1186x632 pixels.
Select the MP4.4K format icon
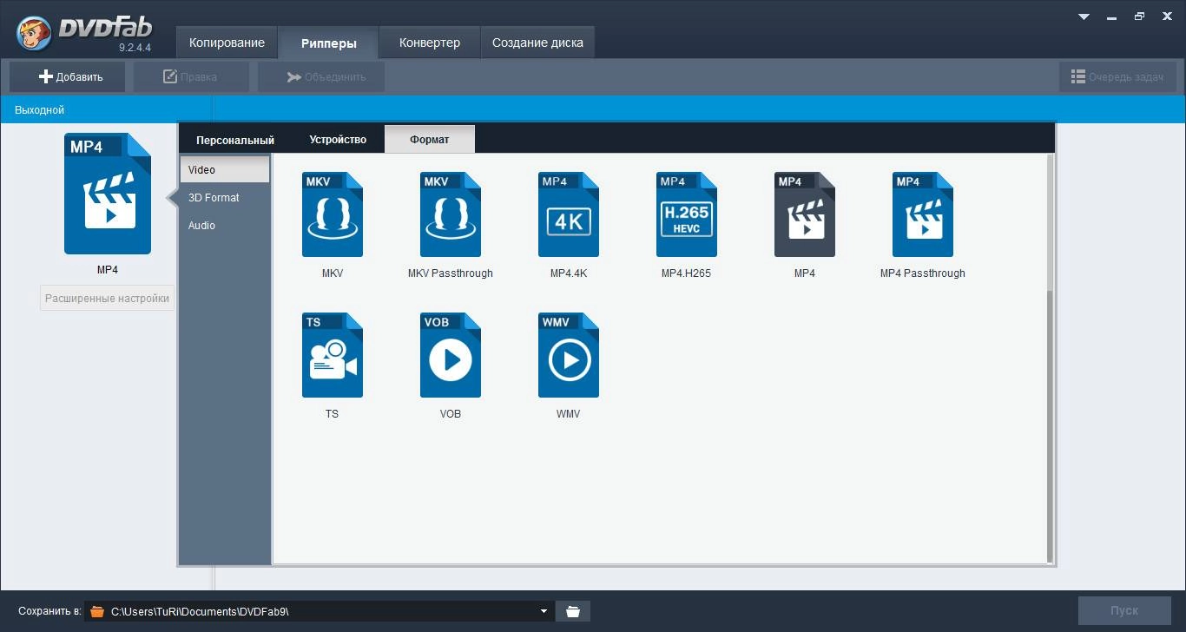(x=569, y=214)
